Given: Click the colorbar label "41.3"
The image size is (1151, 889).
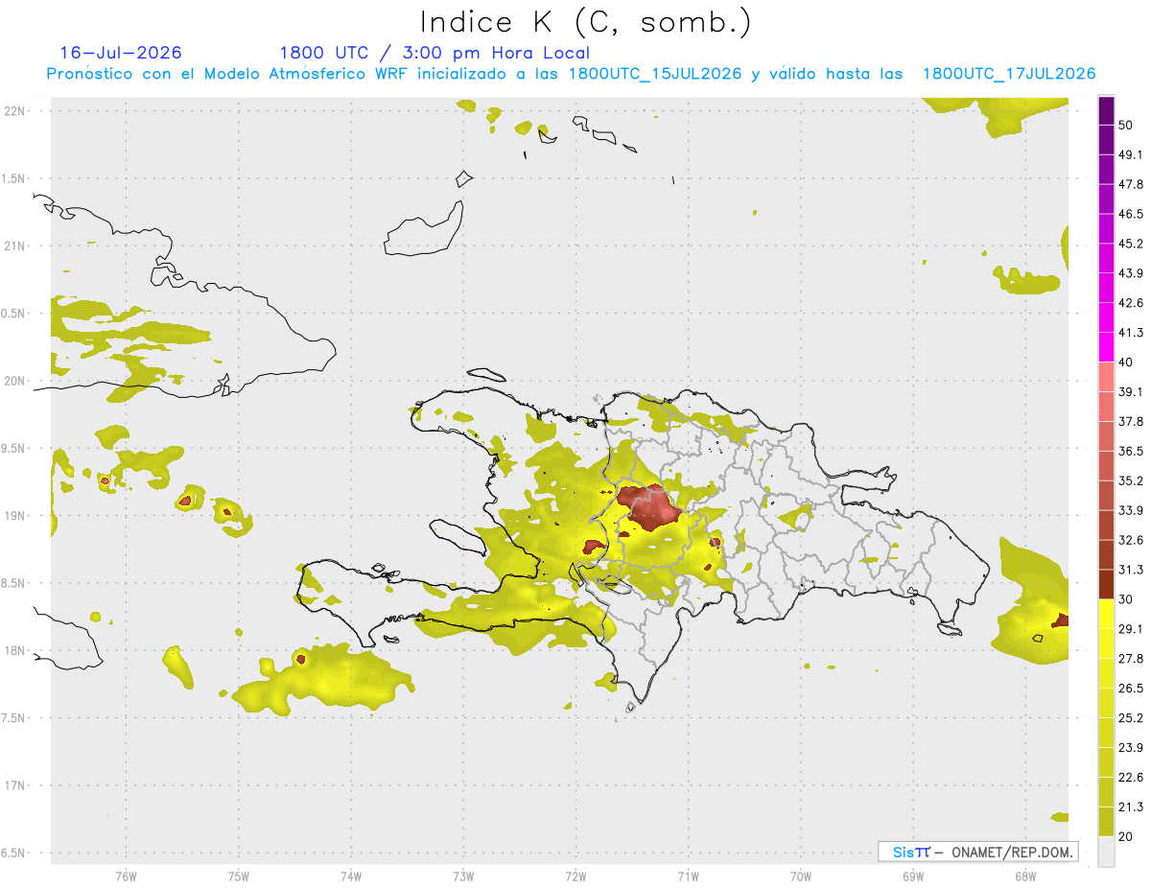Looking at the screenshot, I should [x=1130, y=333].
